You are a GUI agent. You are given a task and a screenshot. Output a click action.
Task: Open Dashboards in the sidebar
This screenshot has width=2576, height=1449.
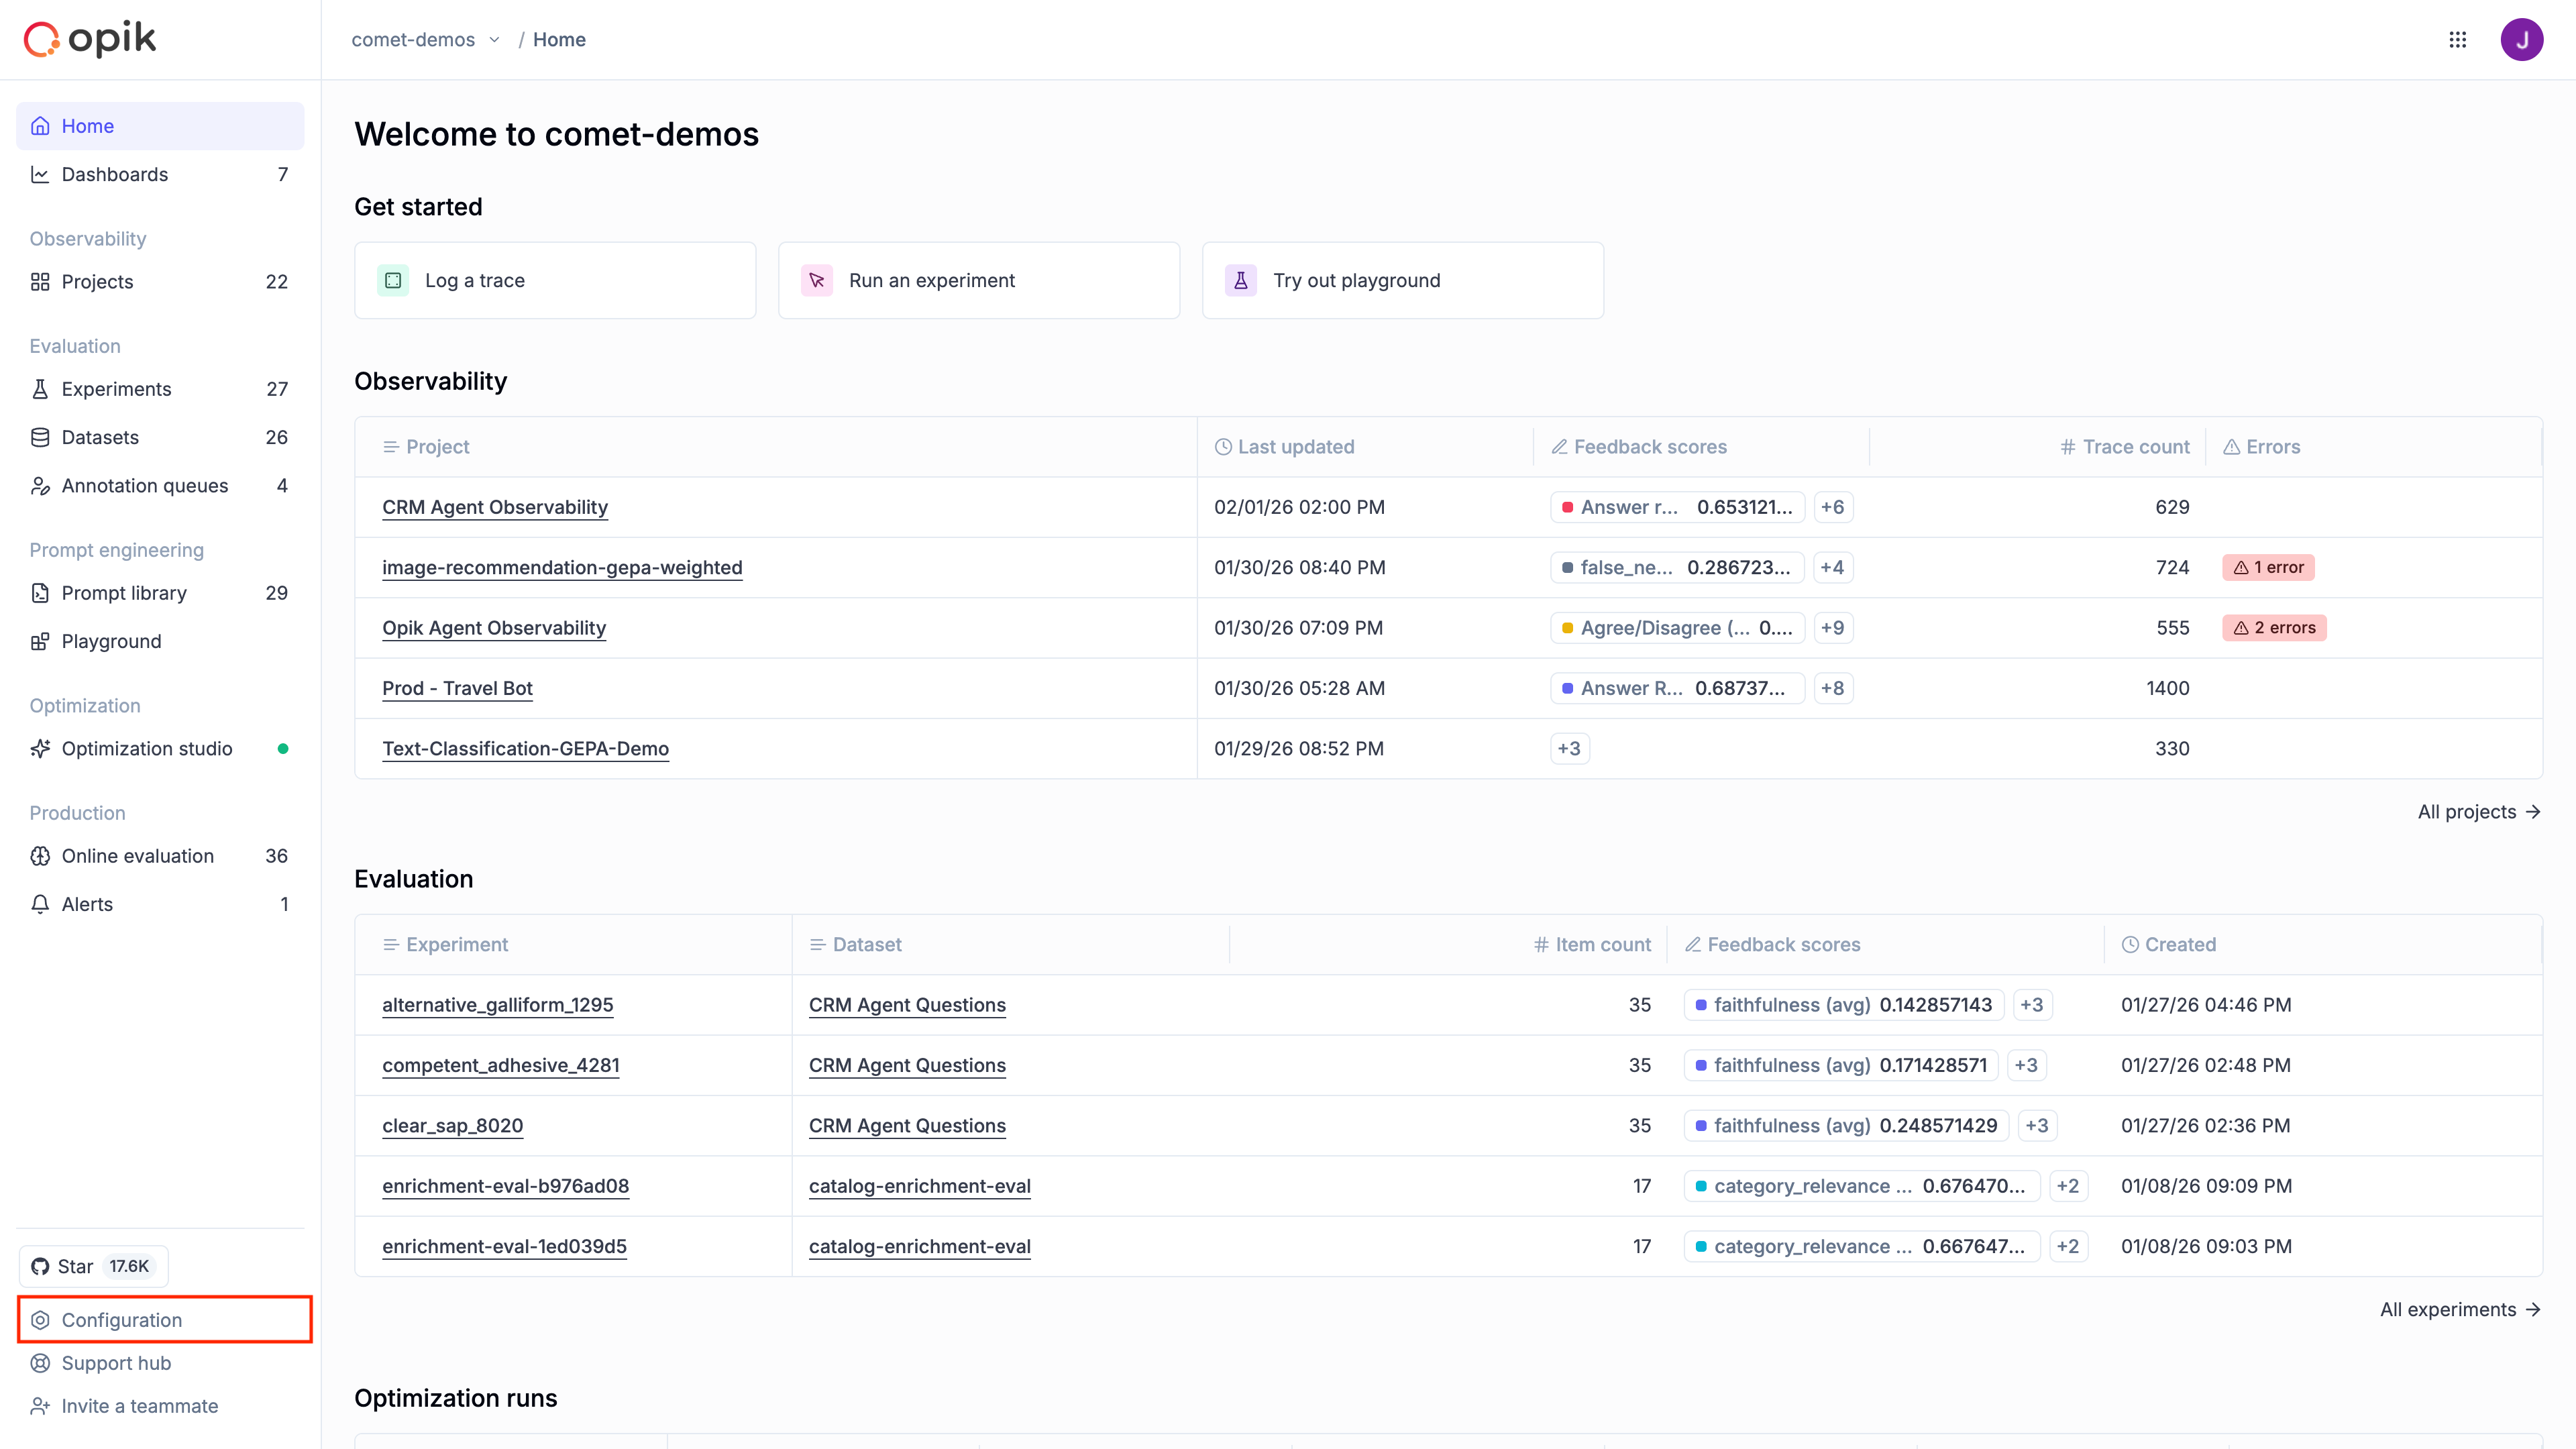coord(114,174)
